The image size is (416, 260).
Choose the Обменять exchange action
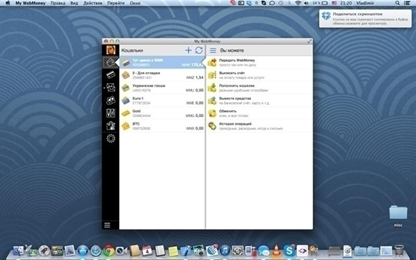click(259, 113)
